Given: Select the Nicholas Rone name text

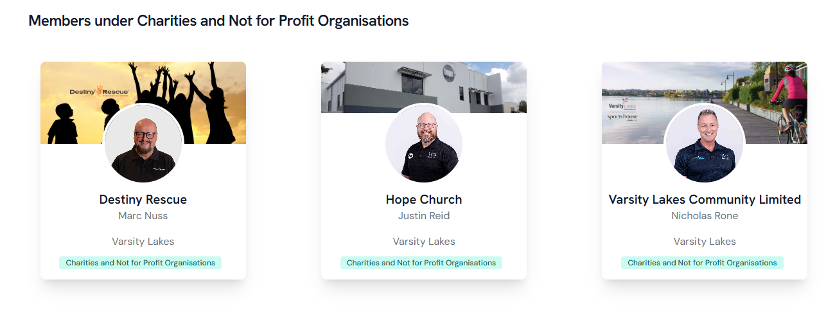Looking at the screenshot, I should click(705, 216).
